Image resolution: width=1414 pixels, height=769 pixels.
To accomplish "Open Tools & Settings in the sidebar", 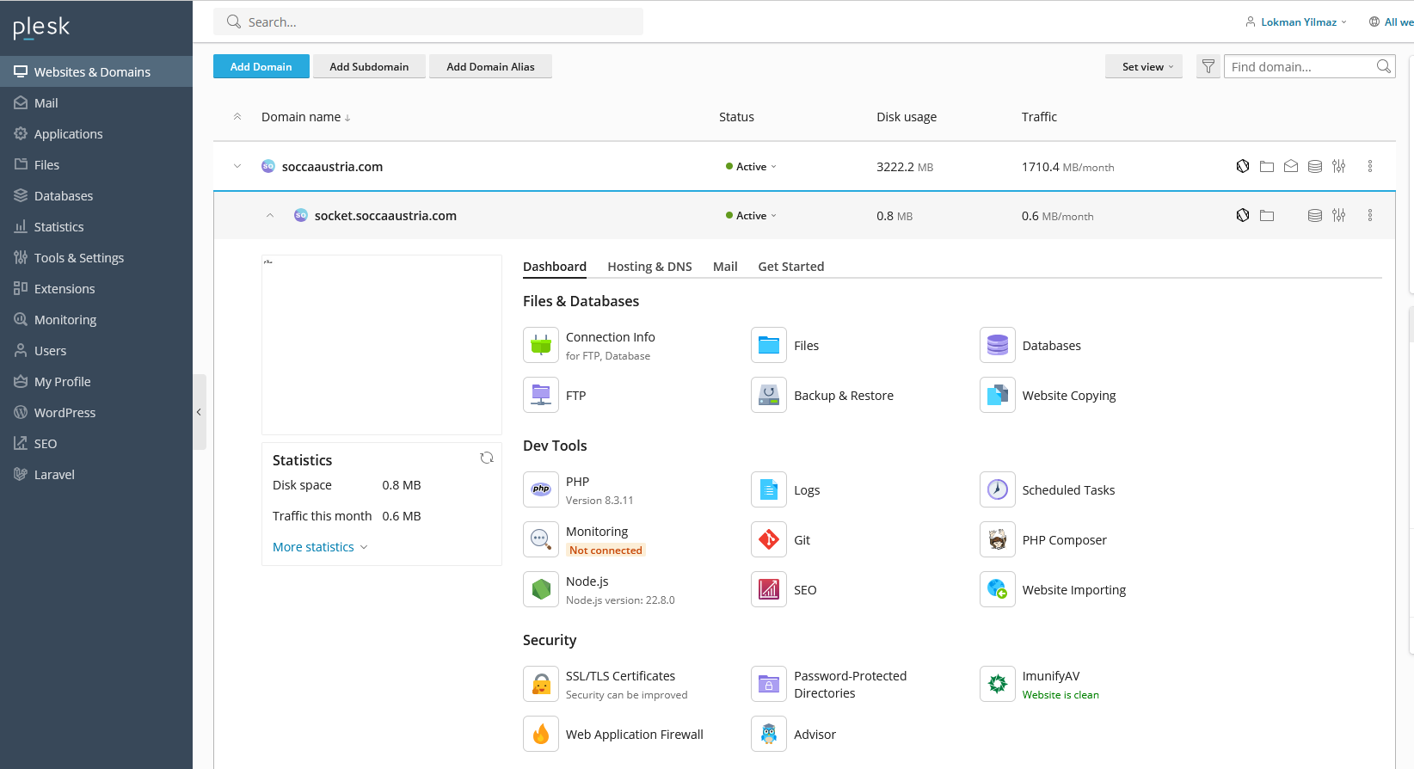I will pos(96,257).
